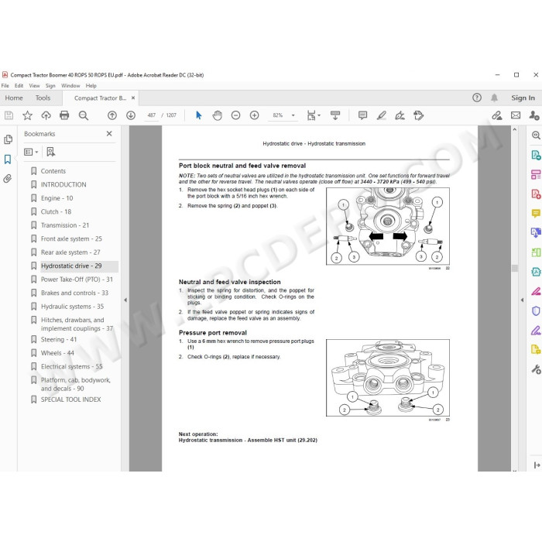Viewport: 542px width, 542px height.
Task: Click the document vertical scrollbar thumb
Action: [x=515, y=268]
